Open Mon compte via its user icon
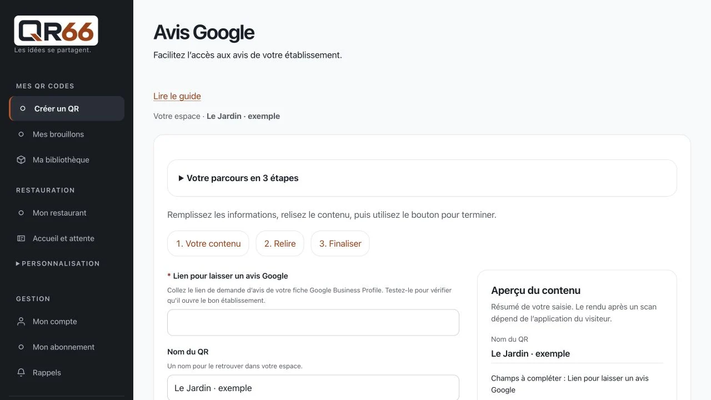 click(x=21, y=322)
